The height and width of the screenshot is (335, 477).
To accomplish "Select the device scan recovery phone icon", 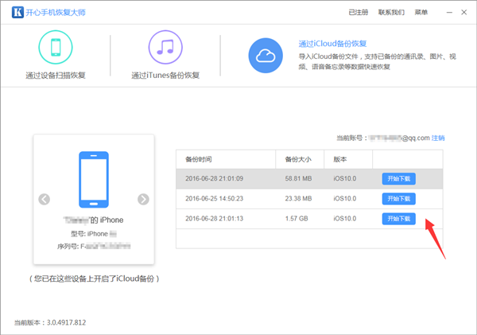I will click(x=56, y=47).
